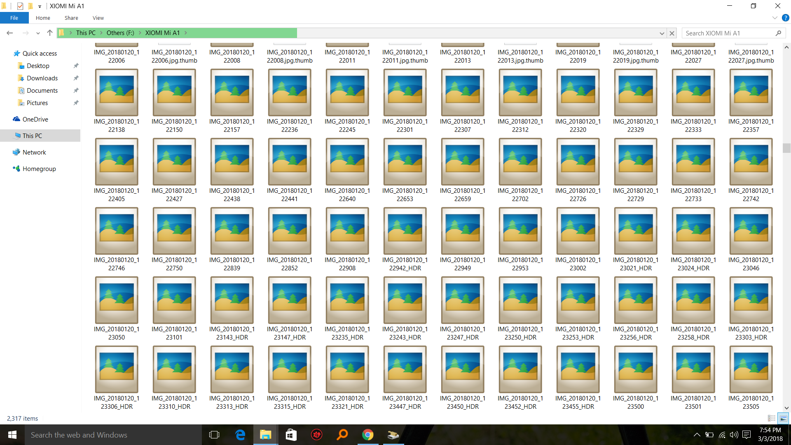Image resolution: width=791 pixels, height=445 pixels.
Task: Open the View ribbon tab
Action: click(x=98, y=18)
